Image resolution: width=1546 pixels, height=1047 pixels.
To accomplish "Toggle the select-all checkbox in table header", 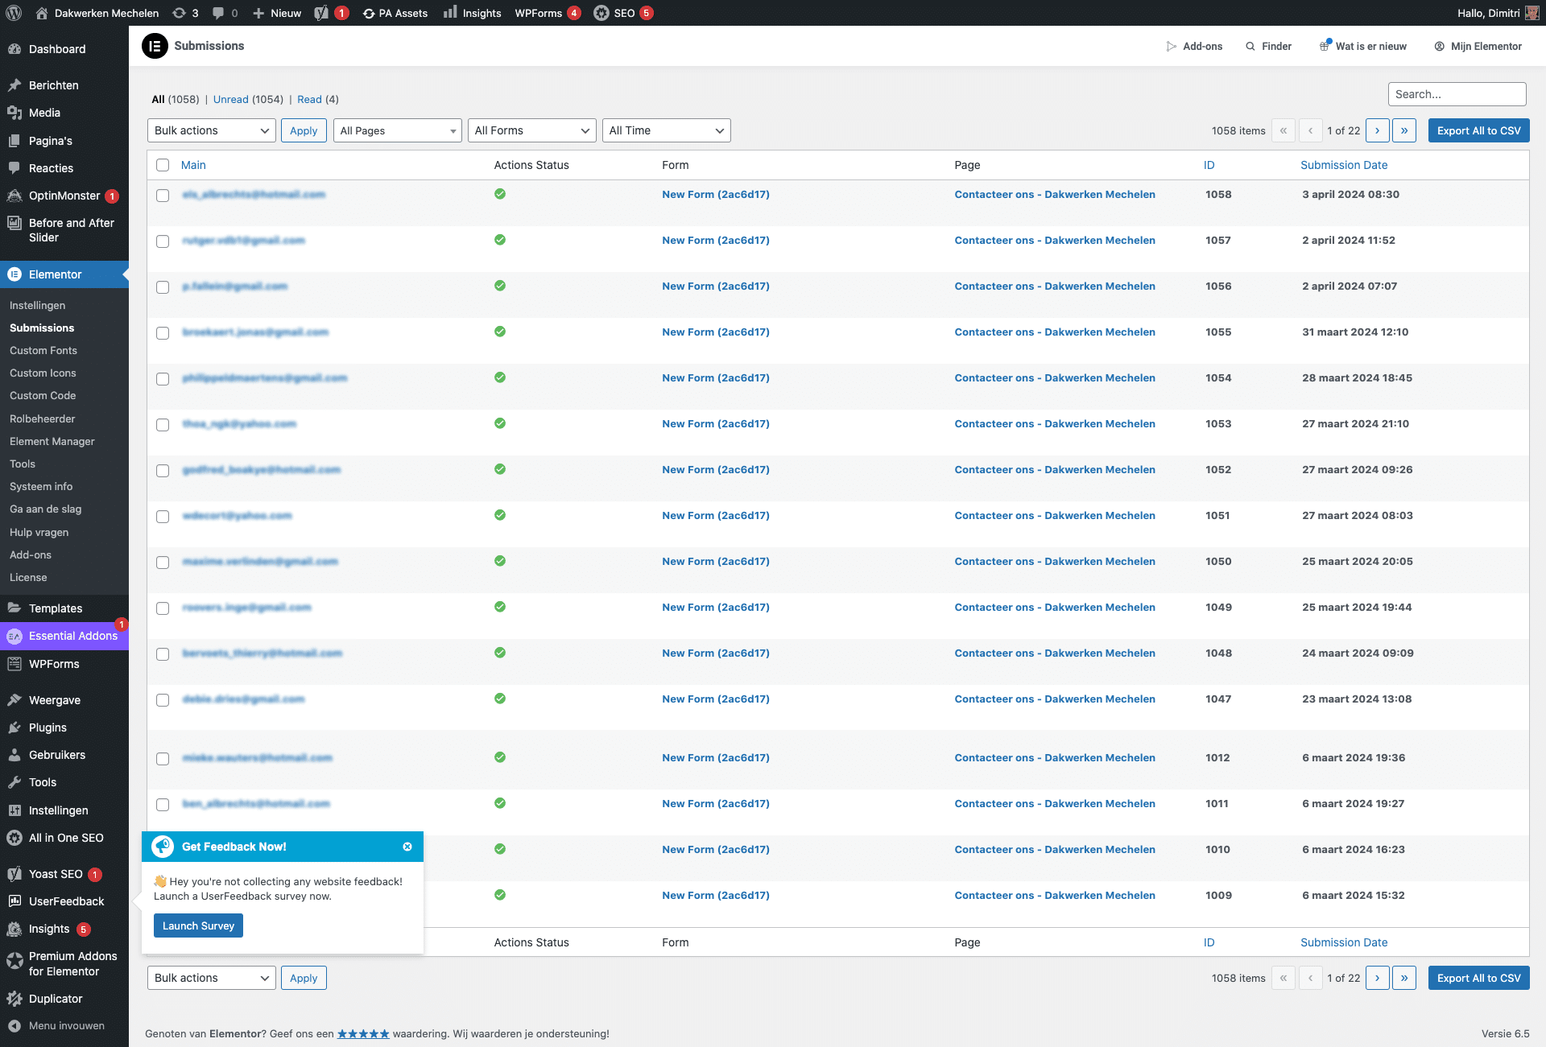I will click(163, 165).
